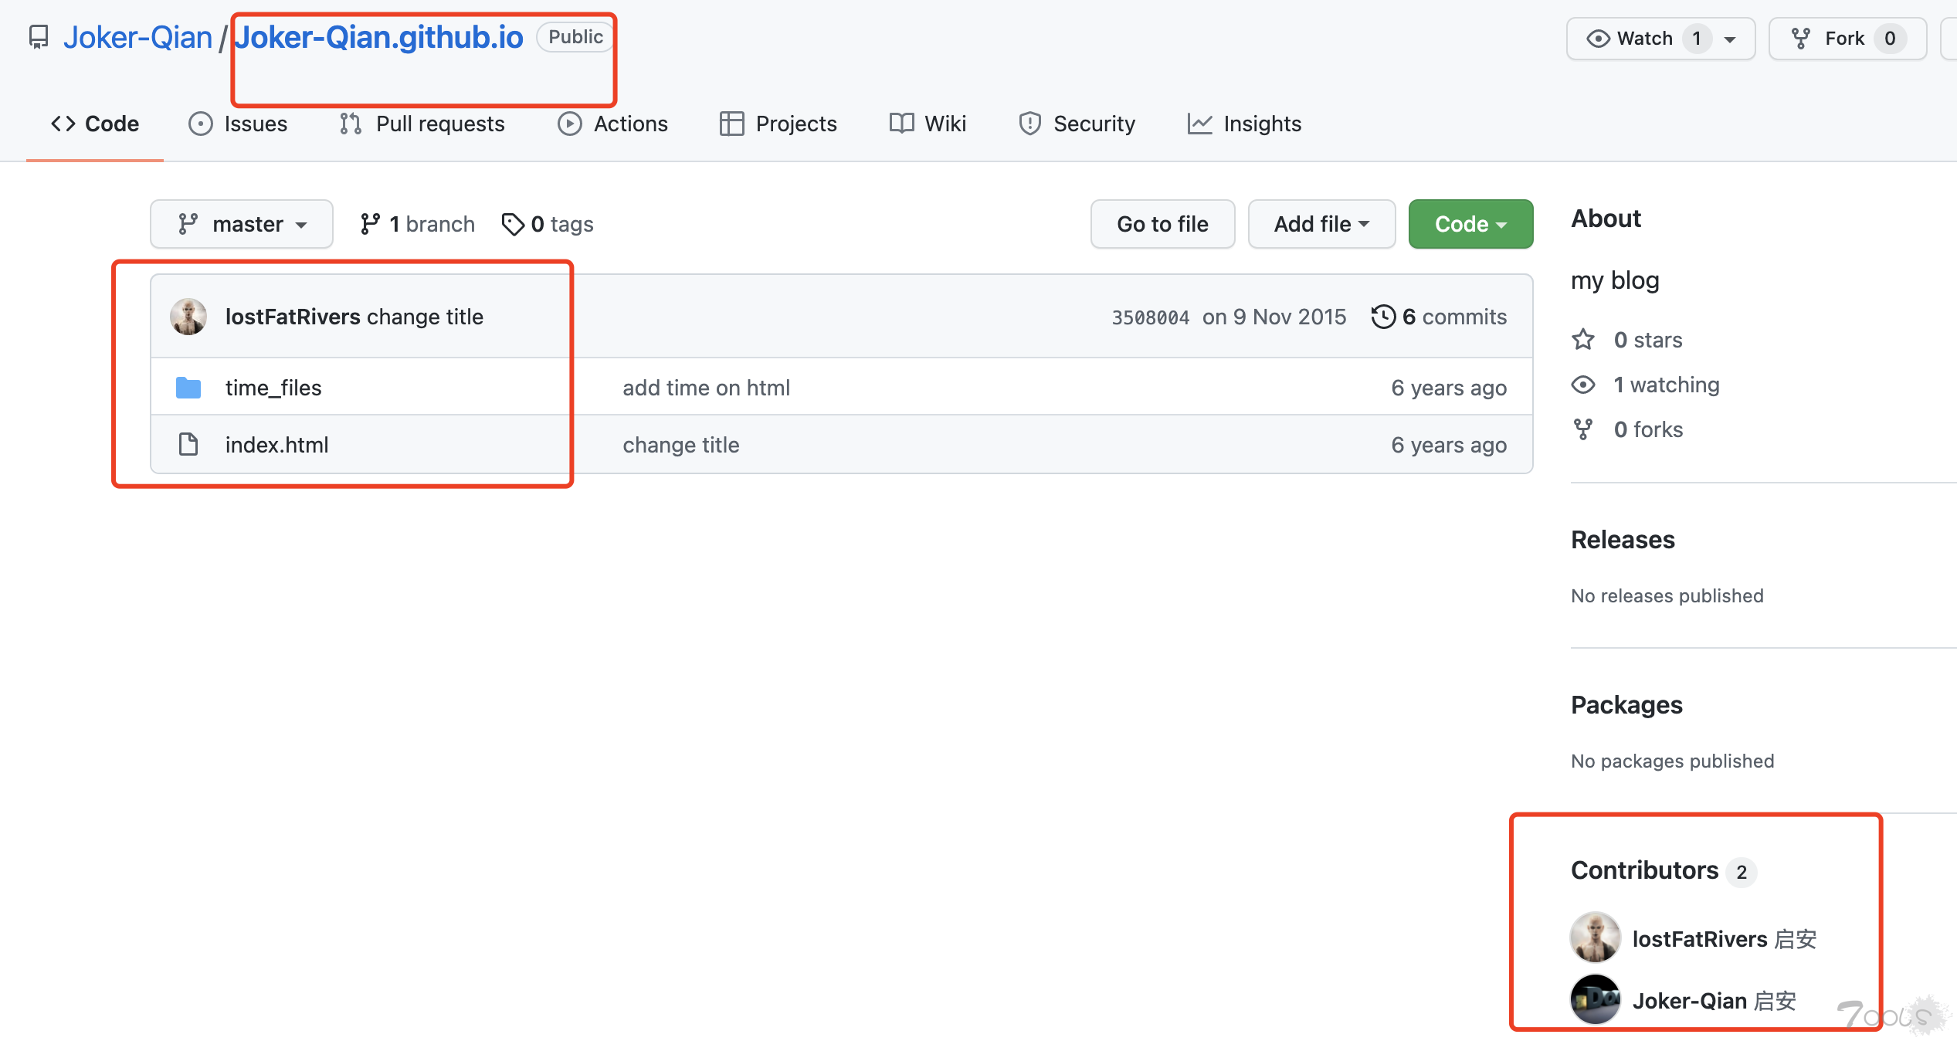Viewport: 1957px width, 1041px height.
Task: Click the Go to file button
Action: tap(1162, 224)
